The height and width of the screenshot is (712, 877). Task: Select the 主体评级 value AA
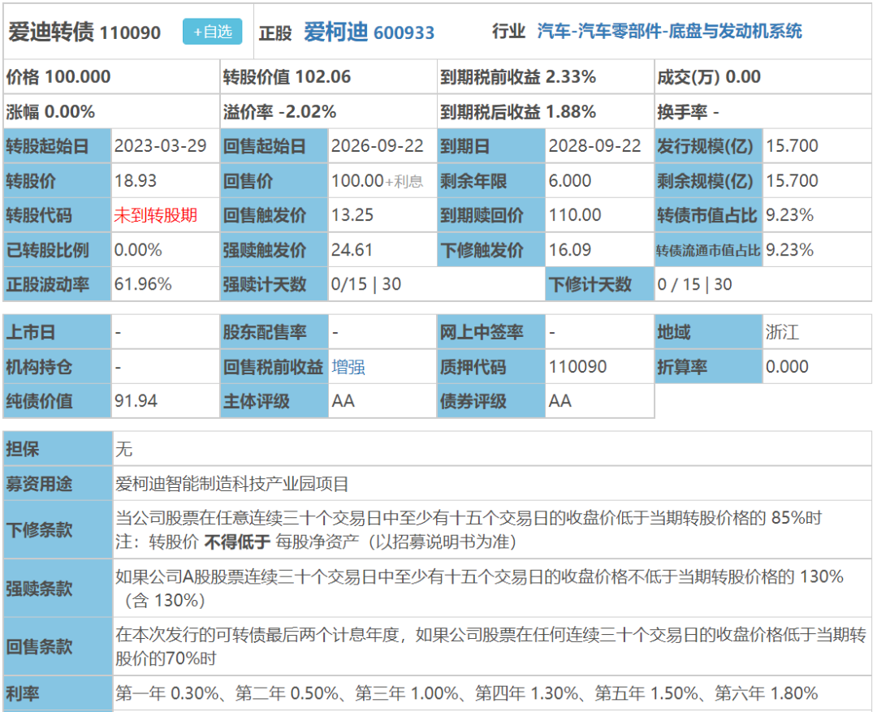click(x=343, y=401)
